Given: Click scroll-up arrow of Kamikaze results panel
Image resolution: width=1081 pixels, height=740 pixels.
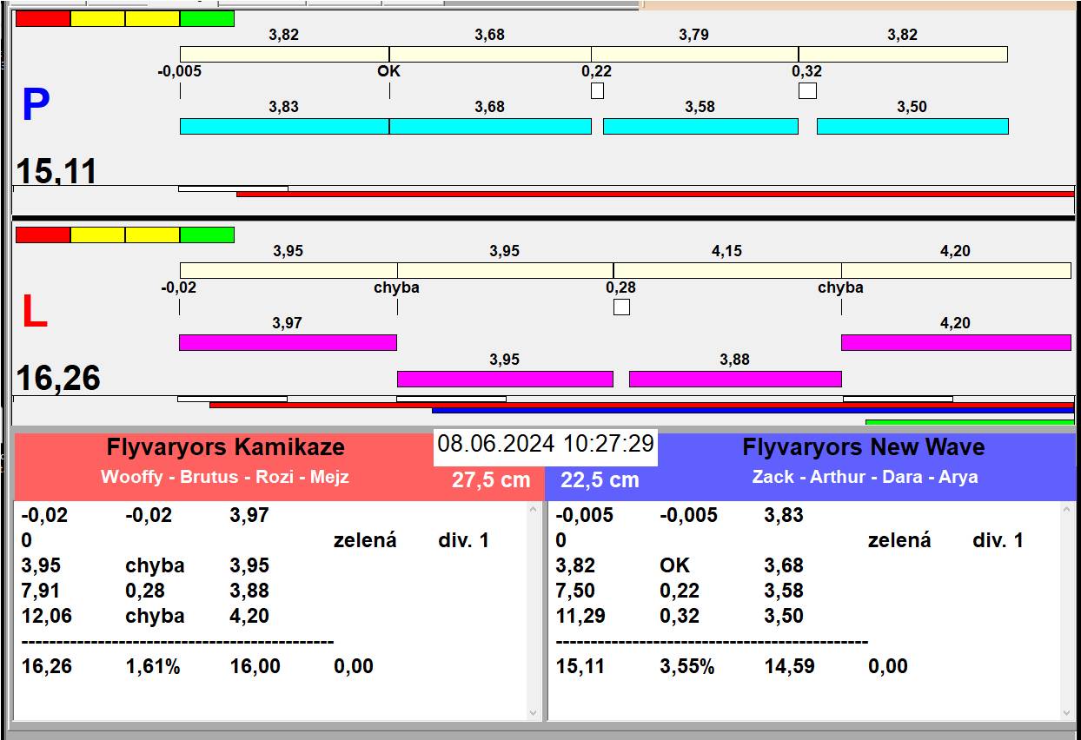Looking at the screenshot, I should (x=534, y=512).
